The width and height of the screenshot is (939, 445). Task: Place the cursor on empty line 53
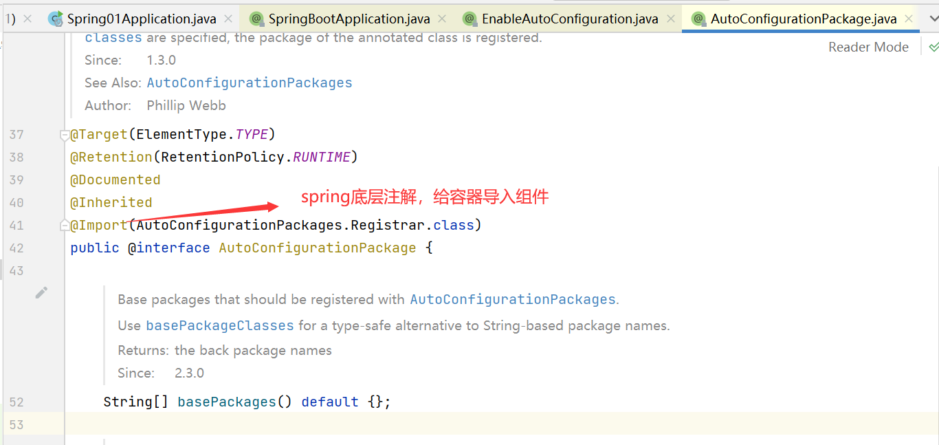point(412,424)
